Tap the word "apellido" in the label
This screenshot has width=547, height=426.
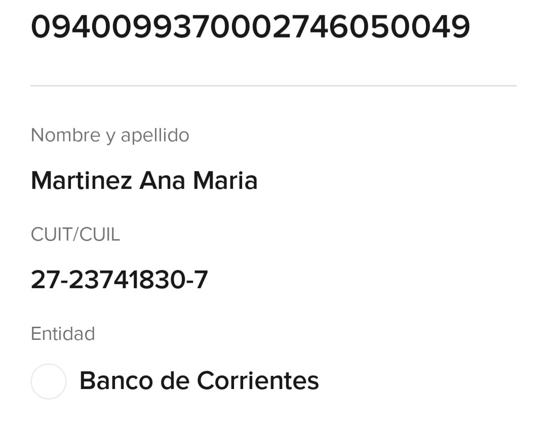(154, 135)
